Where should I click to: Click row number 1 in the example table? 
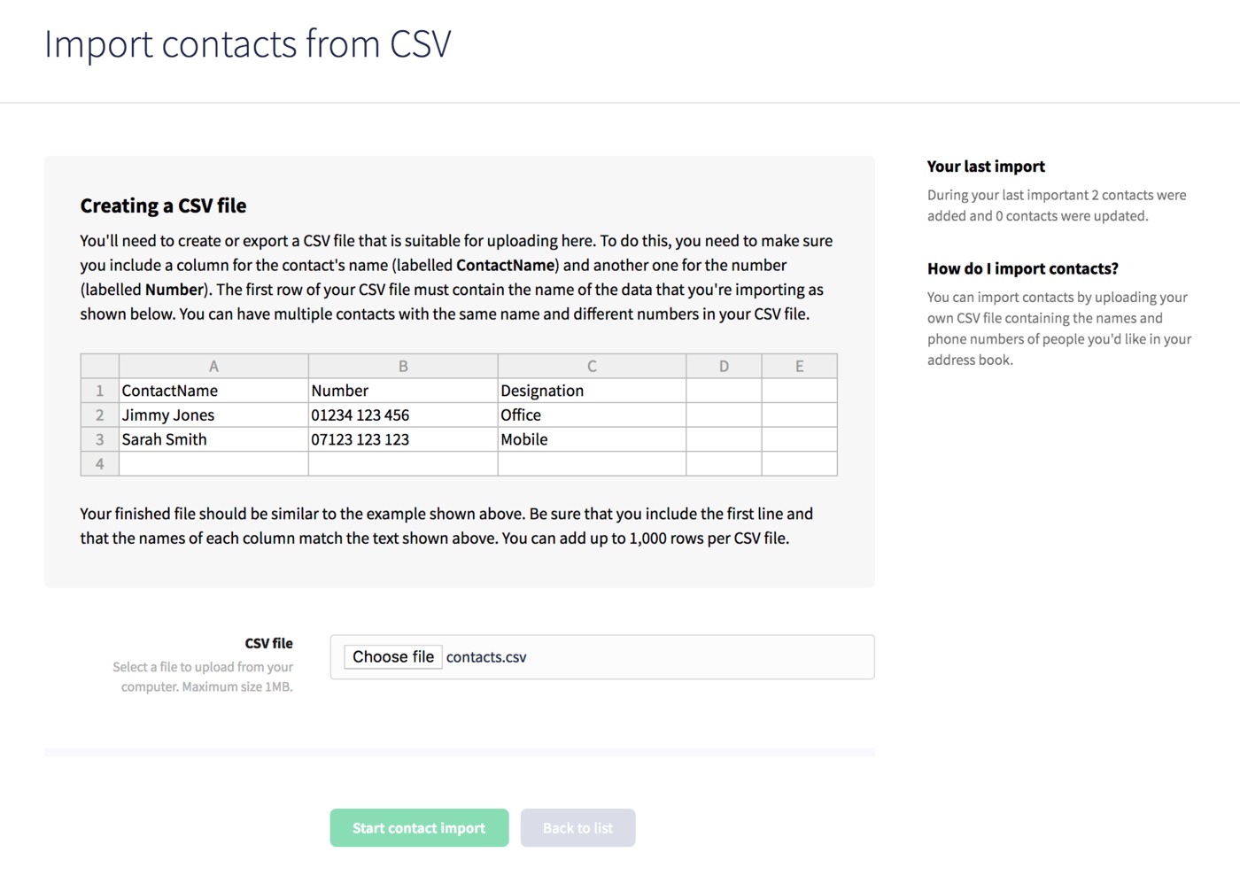coord(99,390)
